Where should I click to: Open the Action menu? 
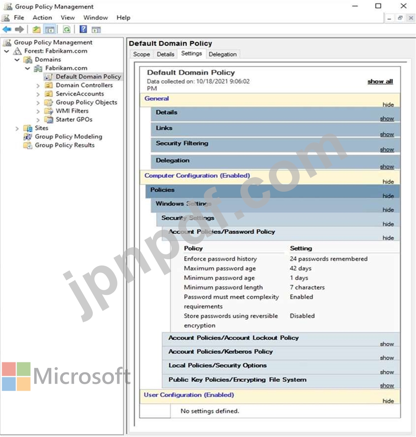[42, 18]
